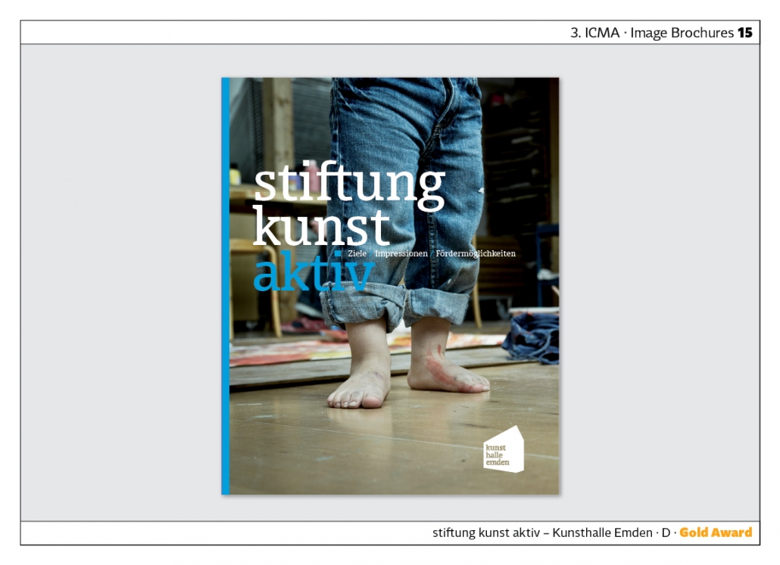Click the orange Gold Award label
Image resolution: width=780 pixels, height=565 pixels.
716,532
